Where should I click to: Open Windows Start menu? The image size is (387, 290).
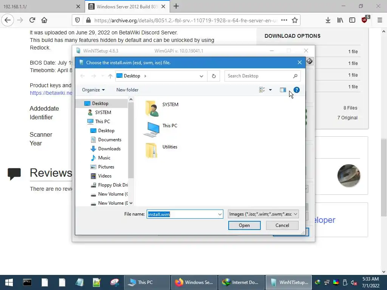click(9, 282)
